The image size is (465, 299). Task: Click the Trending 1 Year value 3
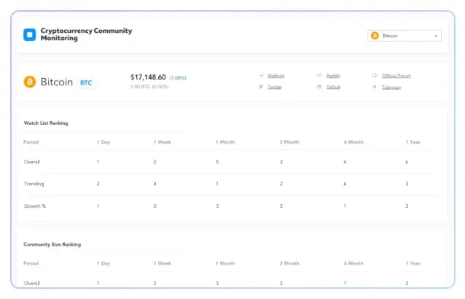407,184
